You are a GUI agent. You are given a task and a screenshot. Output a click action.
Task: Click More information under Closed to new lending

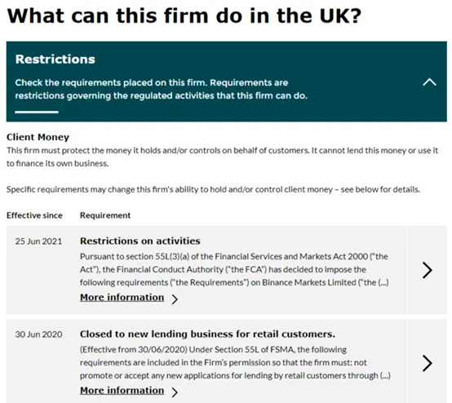click(x=122, y=390)
